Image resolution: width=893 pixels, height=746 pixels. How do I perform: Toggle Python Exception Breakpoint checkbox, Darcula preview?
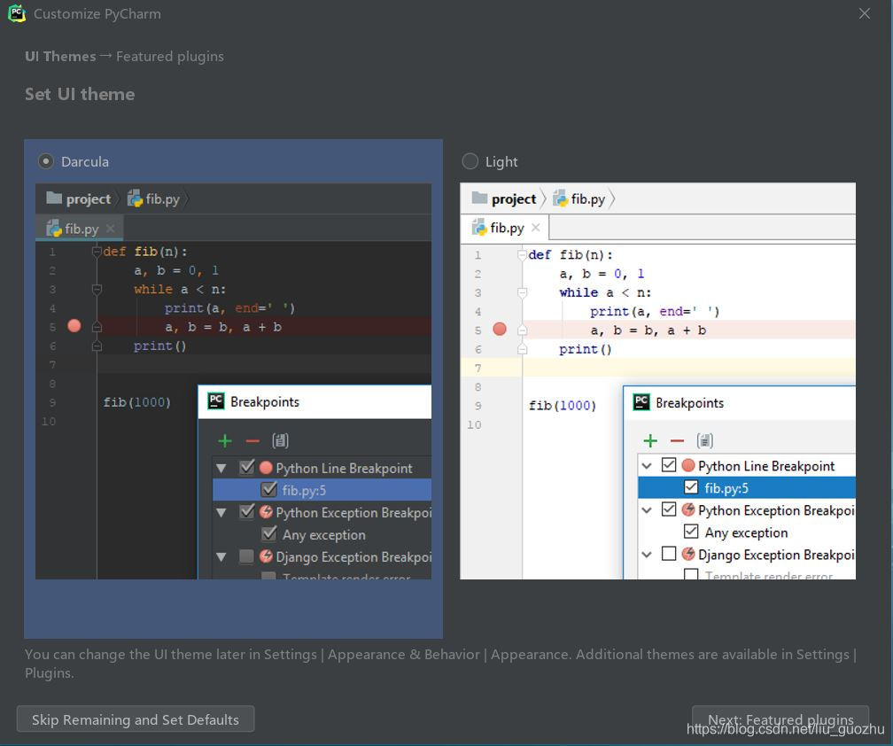[246, 511]
